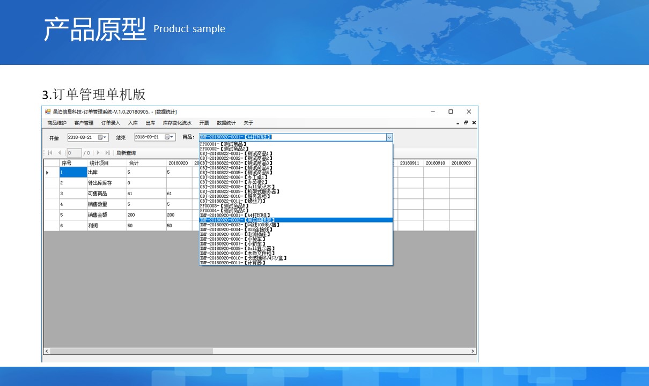Screen dimensions: 649x386
Task: Select IMP-20180920-0008-【Dell显示器】 entry
Action: tap(296, 248)
